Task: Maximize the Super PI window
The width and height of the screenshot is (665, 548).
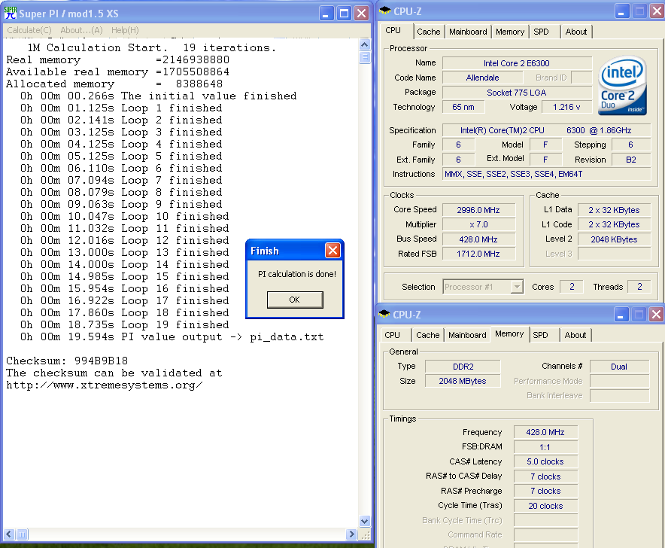Action: 344,14
